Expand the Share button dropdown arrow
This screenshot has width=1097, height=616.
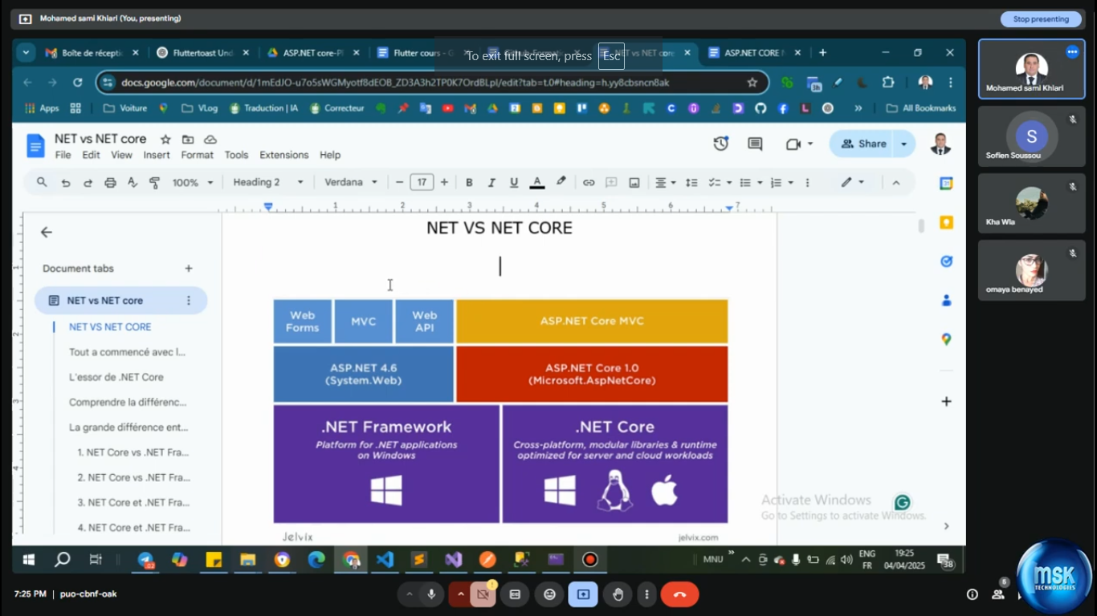(x=904, y=144)
